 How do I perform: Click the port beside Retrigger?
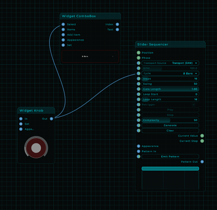[139, 105]
